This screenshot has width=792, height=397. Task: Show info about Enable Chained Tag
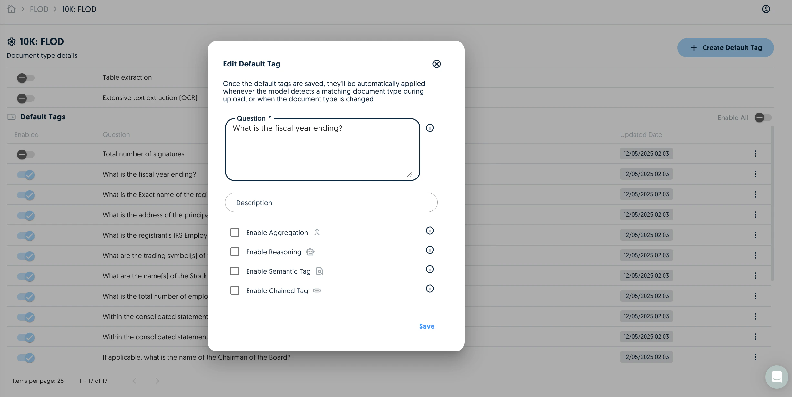click(430, 289)
